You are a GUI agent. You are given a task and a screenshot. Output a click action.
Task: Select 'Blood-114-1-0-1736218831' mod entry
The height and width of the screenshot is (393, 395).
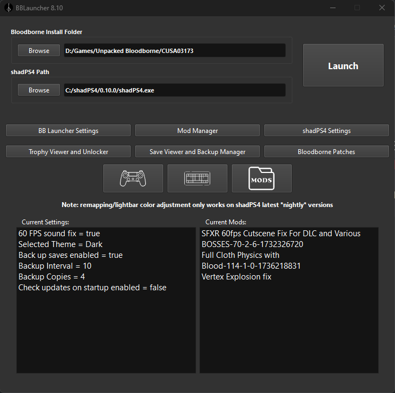(x=251, y=266)
